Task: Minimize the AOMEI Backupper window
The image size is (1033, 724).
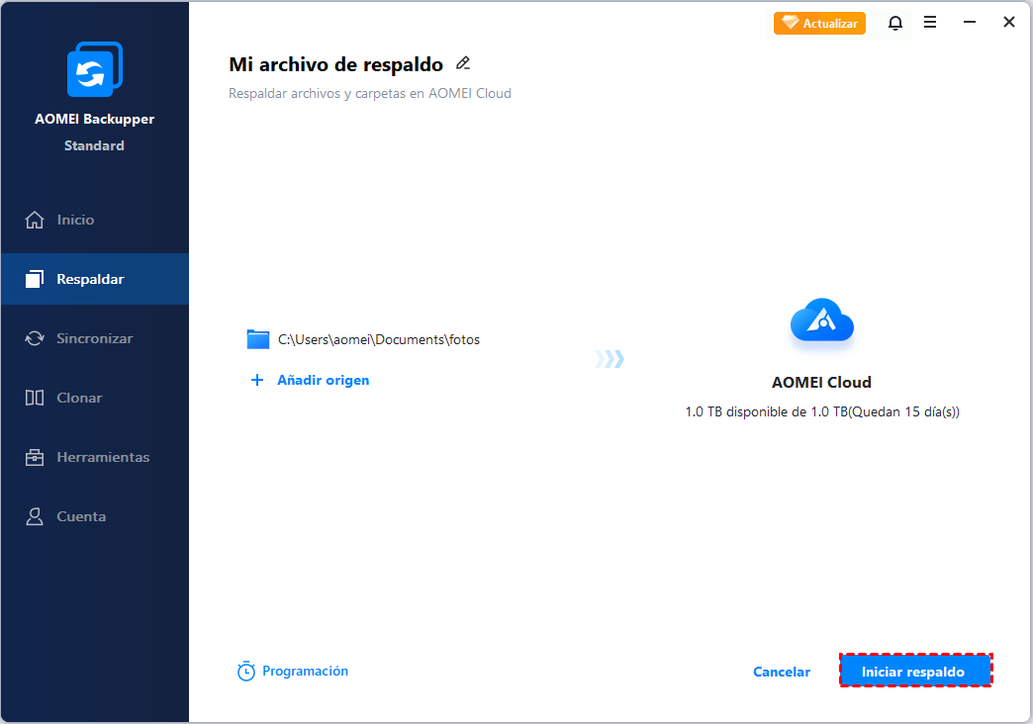Action: coord(969,23)
